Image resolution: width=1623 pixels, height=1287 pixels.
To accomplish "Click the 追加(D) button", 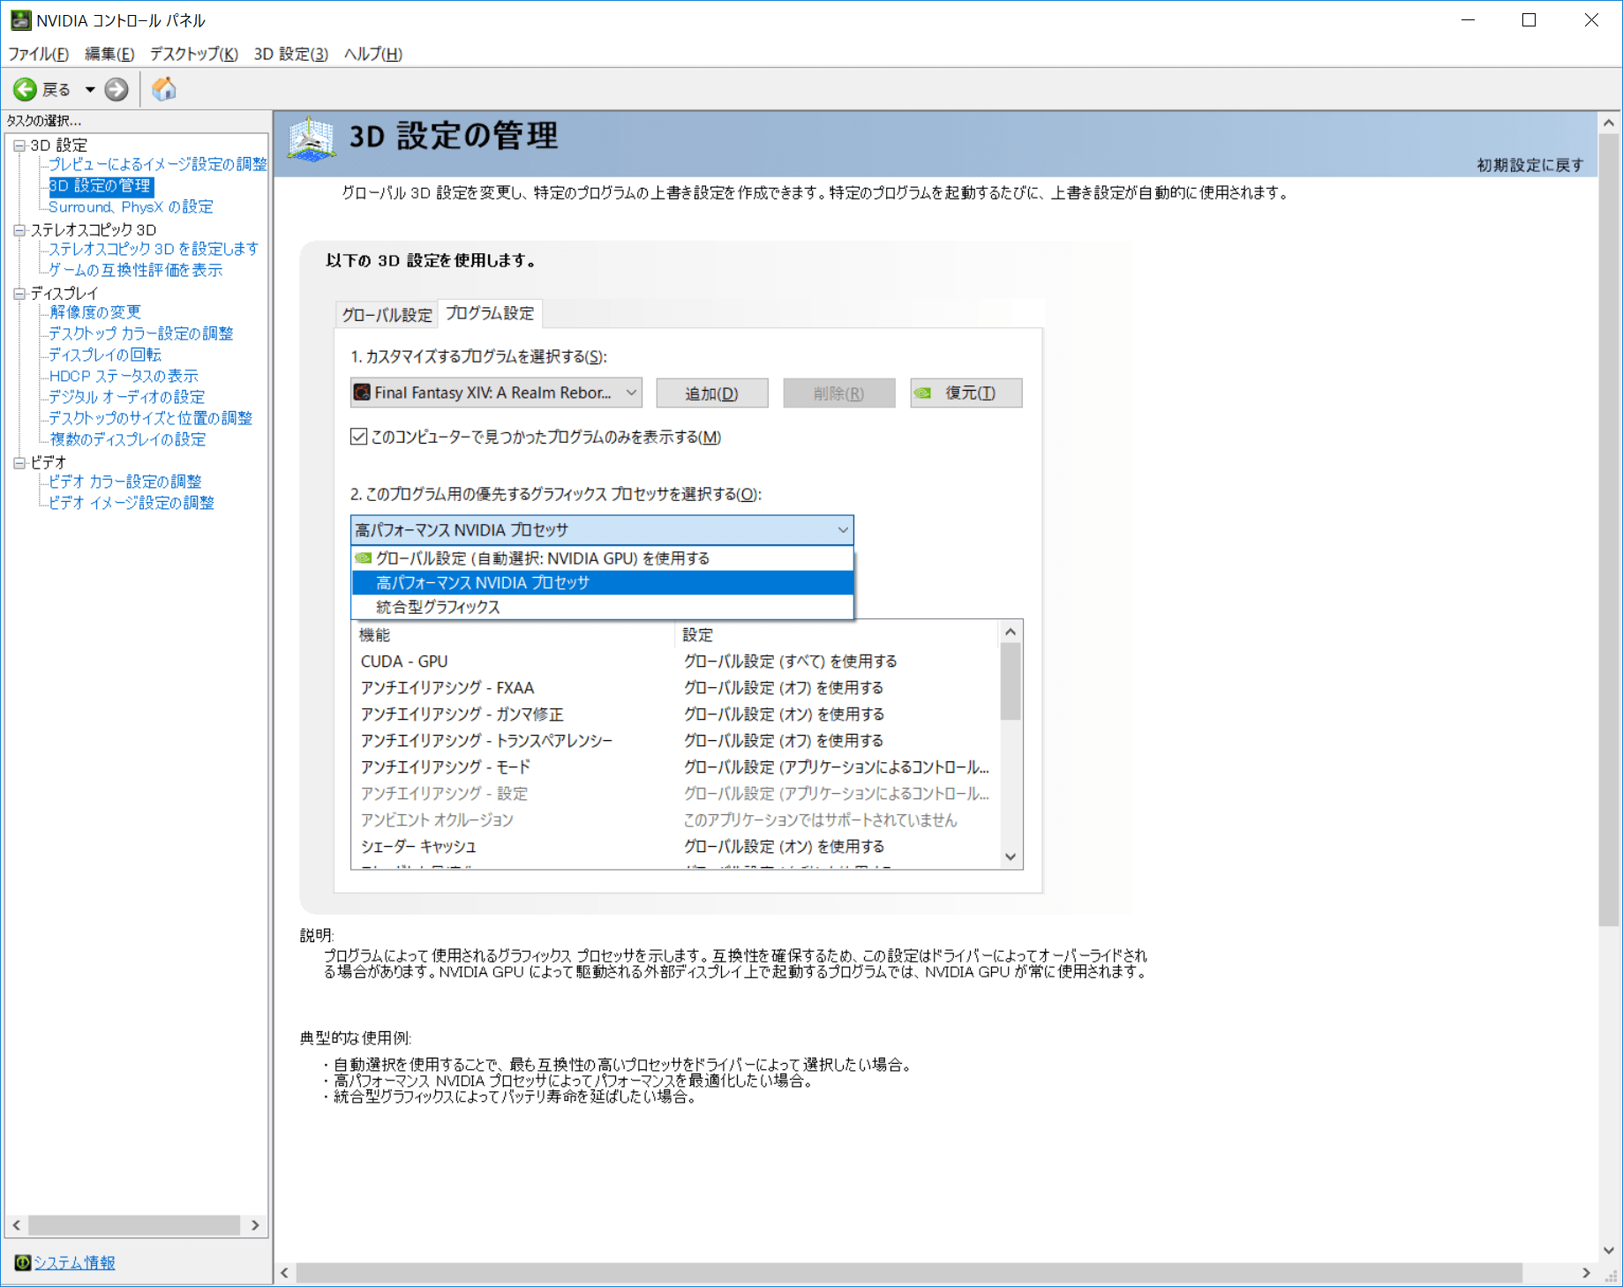I will 712,393.
